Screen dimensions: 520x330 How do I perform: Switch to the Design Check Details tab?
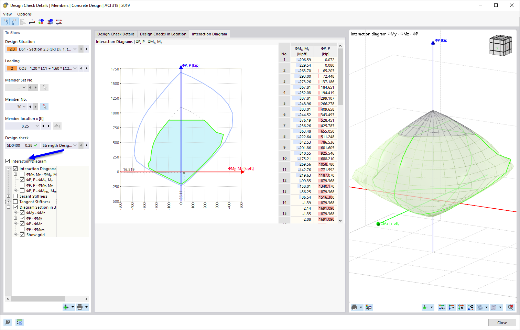(x=116, y=34)
